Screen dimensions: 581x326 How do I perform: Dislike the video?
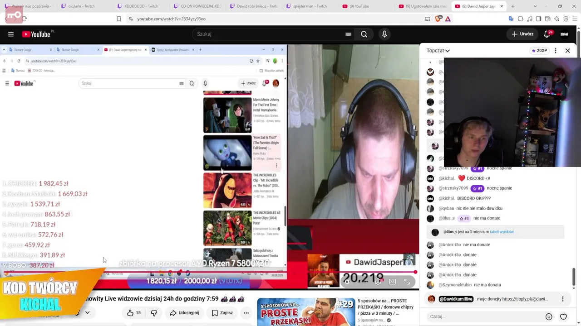click(154, 313)
